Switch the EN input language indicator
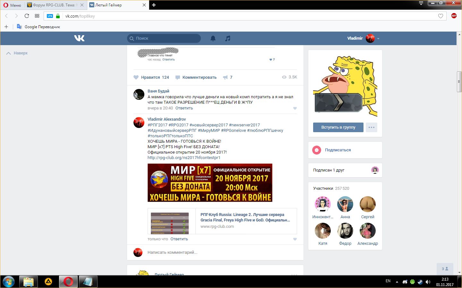 pyautogui.click(x=388, y=281)
